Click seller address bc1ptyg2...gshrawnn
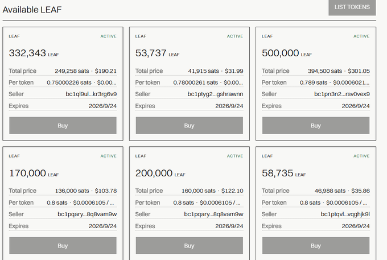Viewport: 387px width, 260px height. 215,94
